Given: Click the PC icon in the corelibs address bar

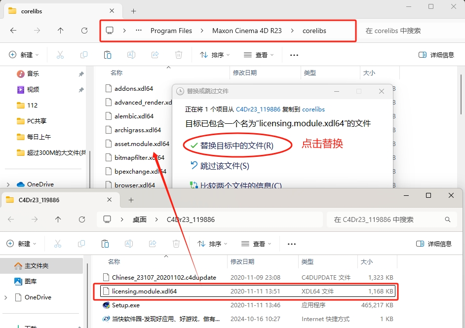Looking at the screenshot, I should 110,31.
